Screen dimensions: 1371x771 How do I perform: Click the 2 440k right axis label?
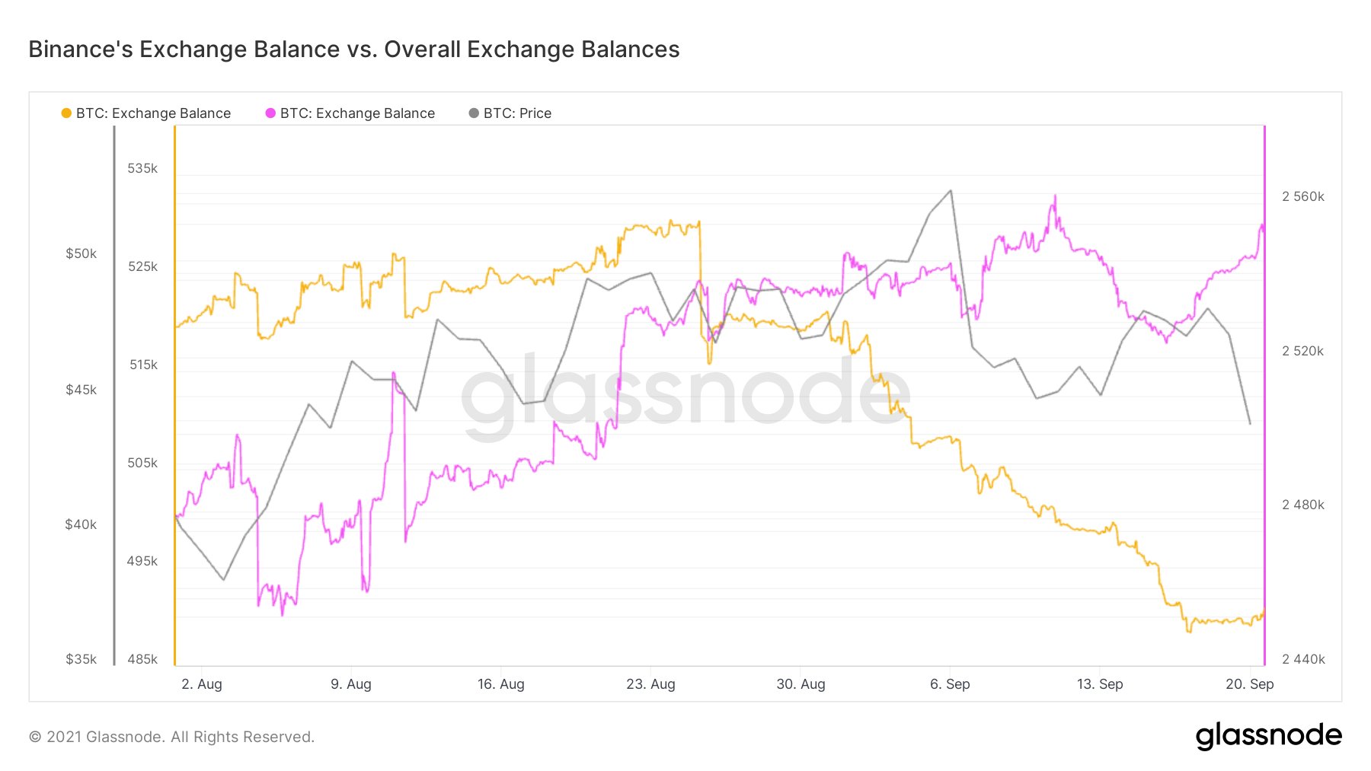tap(1303, 659)
